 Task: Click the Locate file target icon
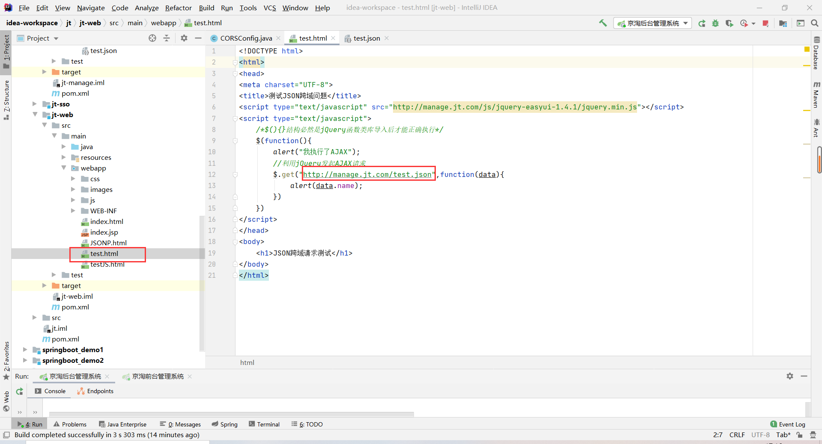tap(152, 38)
